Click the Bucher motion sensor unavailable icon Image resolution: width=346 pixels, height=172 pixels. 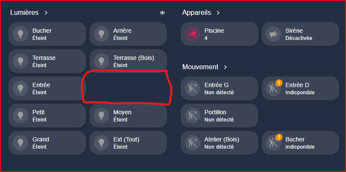(274, 143)
